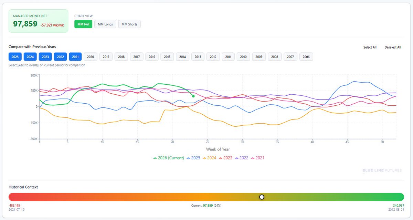Viewport: 413px width, 220px height.
Task: Enable the 2006 year overlay
Action: tap(306, 57)
